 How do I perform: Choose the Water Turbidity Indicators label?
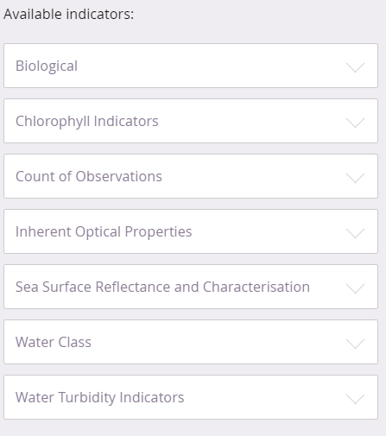click(x=99, y=398)
